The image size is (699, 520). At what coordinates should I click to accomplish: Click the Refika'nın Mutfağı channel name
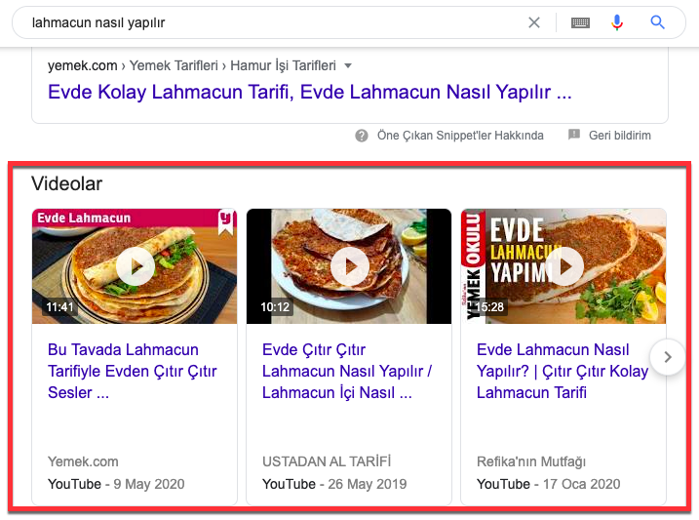pyautogui.click(x=531, y=461)
